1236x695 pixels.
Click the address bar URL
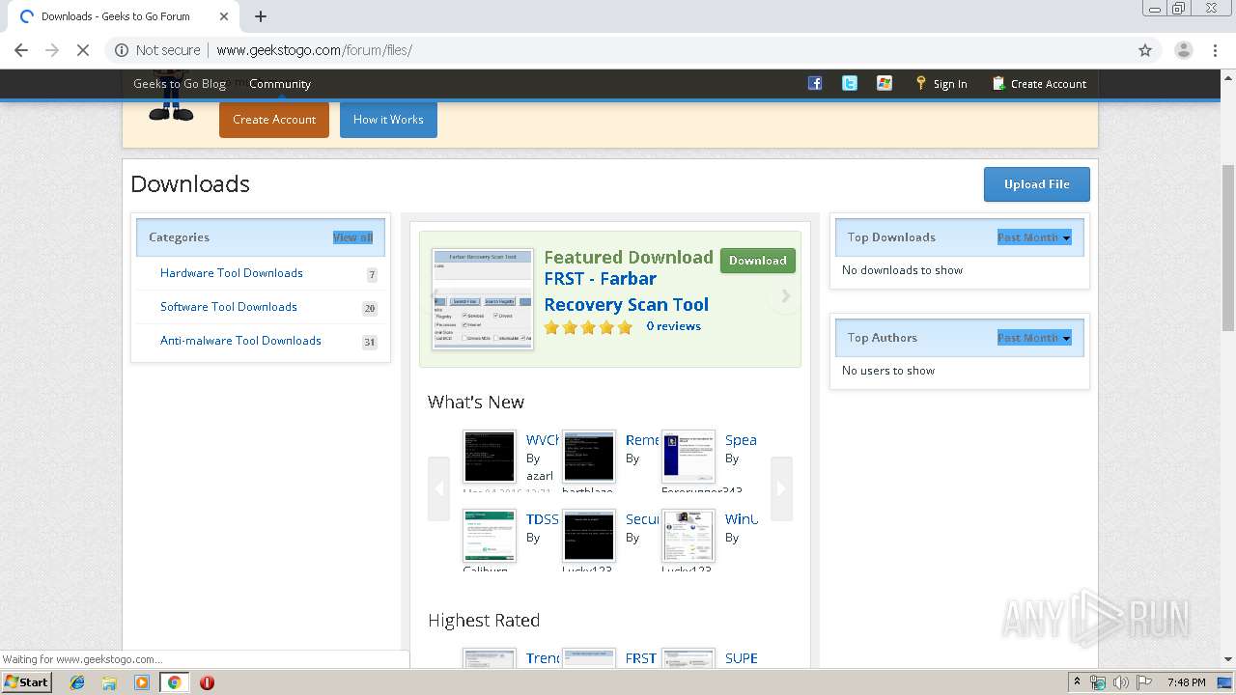point(314,50)
